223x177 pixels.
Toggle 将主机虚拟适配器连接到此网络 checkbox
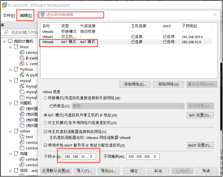[x=46, y=132]
